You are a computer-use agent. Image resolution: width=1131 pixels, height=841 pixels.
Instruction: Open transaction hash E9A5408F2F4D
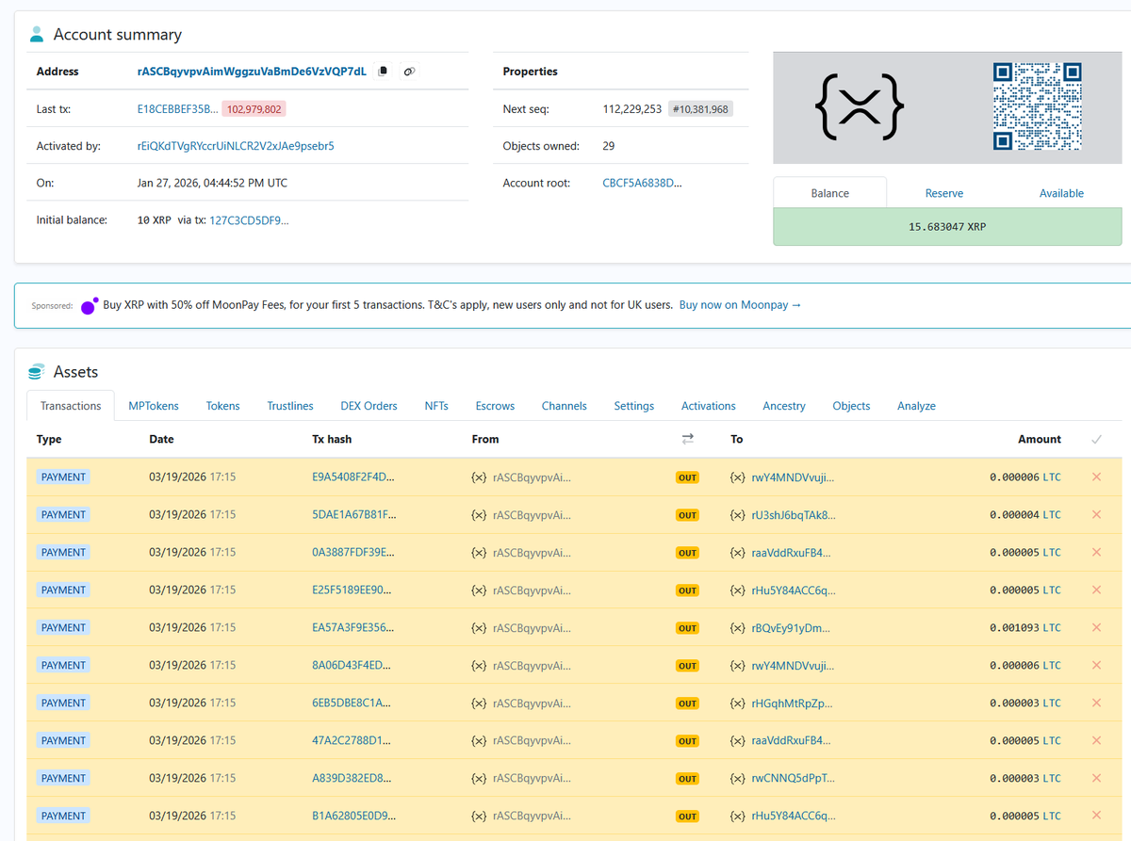(353, 477)
